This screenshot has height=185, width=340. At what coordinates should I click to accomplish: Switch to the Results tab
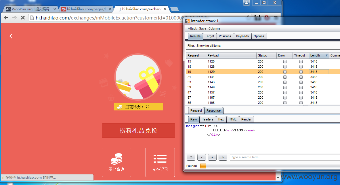click(x=195, y=36)
